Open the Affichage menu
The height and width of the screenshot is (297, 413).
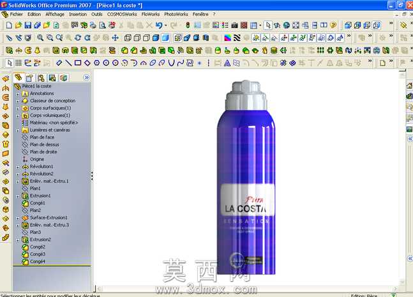click(x=55, y=14)
